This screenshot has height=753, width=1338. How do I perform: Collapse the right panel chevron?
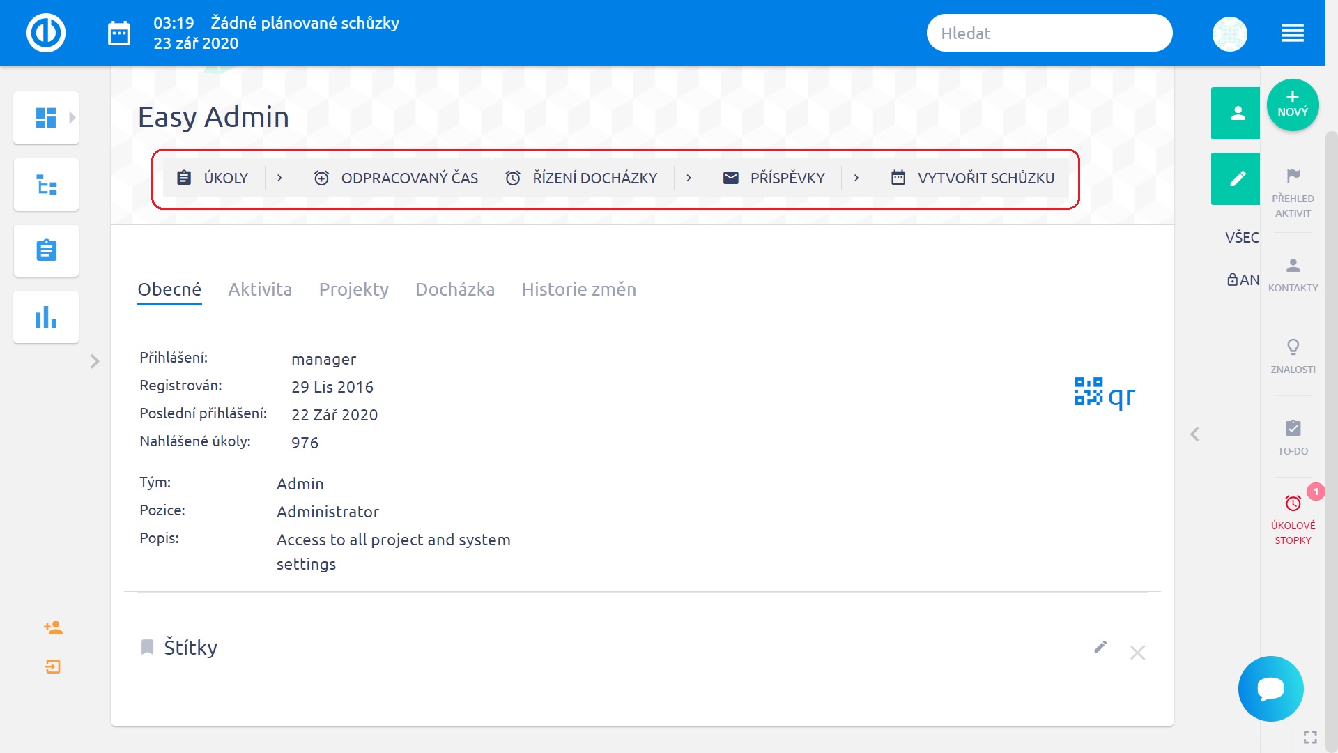(x=1194, y=434)
